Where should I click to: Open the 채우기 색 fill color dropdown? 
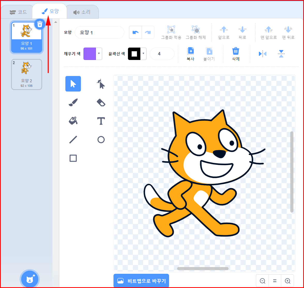[99, 54]
